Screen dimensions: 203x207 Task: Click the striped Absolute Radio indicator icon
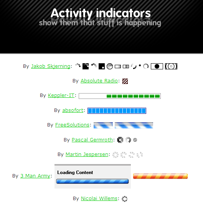(125, 81)
